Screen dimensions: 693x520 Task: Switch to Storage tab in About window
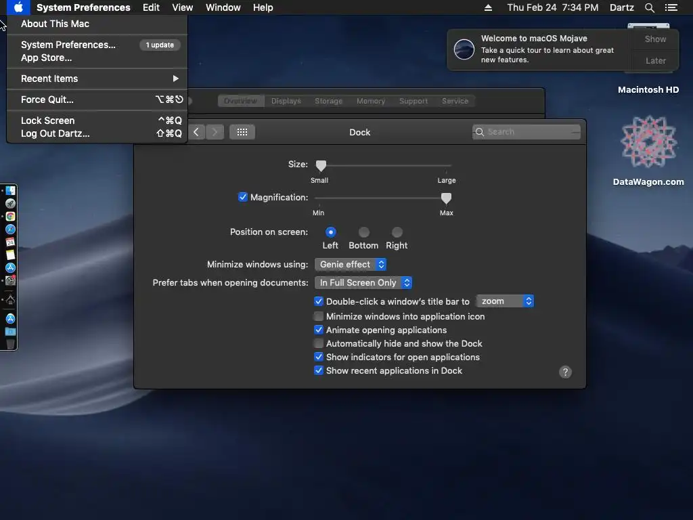[328, 101]
